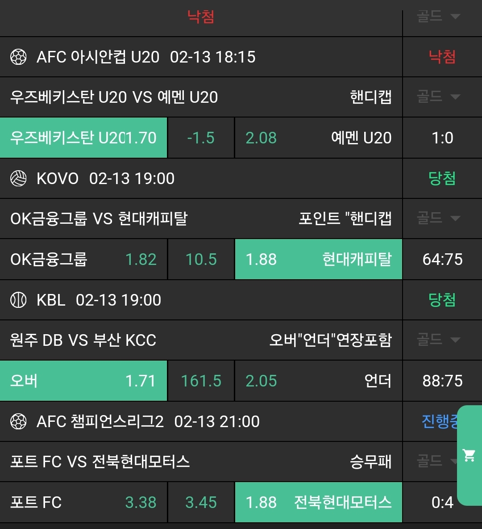482x529 pixels.
Task: Open 포트 FC VS 전북현대모터스 match title
Action: tap(100, 462)
